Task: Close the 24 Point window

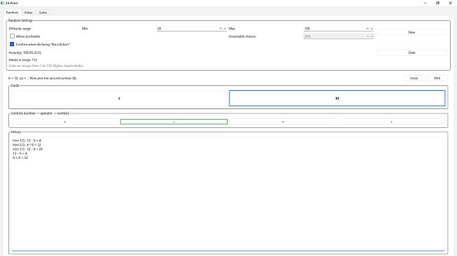Action: coord(450,3)
